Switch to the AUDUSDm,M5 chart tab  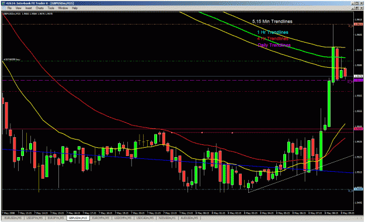[189, 218]
